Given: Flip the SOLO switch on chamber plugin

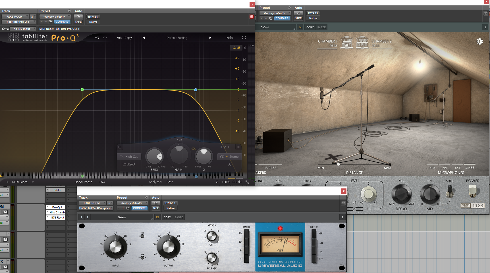Looking at the screenshot, I should pyautogui.click(x=450, y=191).
